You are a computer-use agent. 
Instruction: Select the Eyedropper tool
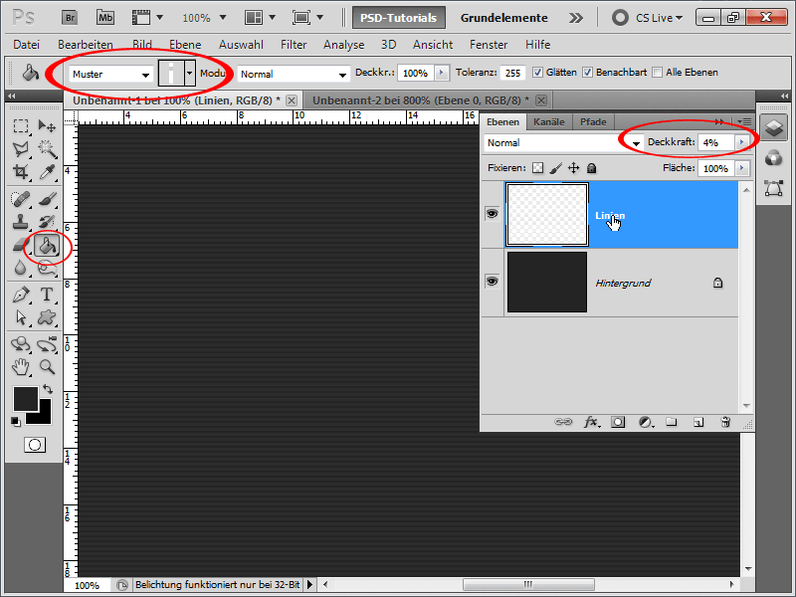(47, 171)
